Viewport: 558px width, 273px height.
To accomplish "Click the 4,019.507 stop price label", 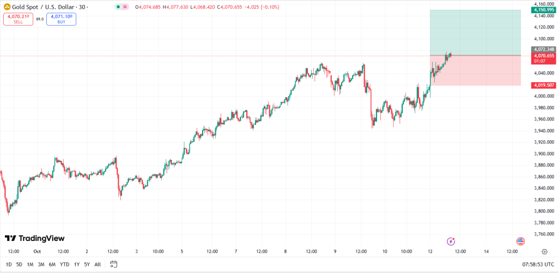I will (544, 85).
